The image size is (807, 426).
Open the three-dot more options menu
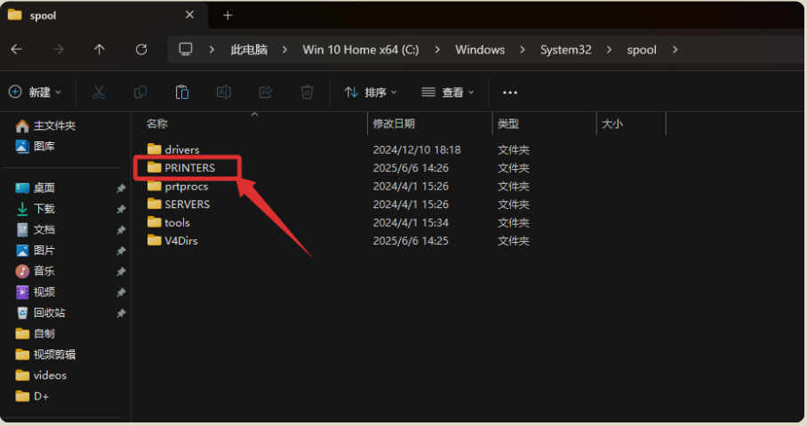pos(509,92)
